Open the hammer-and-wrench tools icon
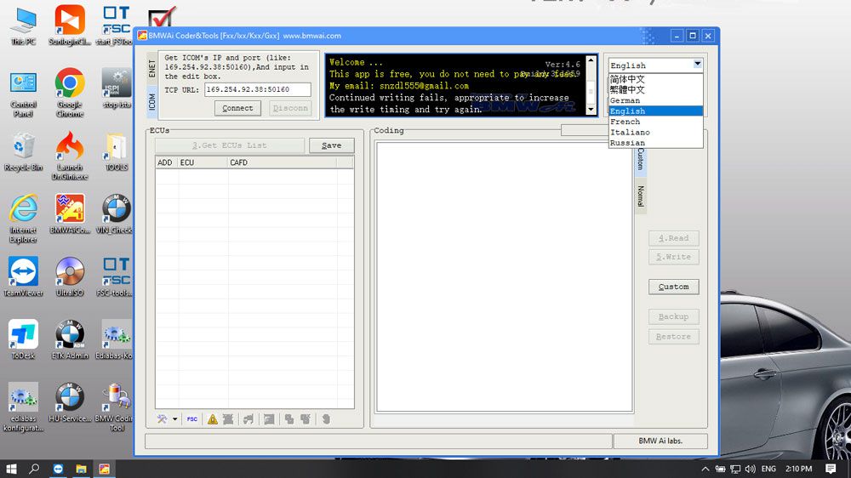851x478 pixels. coord(163,418)
